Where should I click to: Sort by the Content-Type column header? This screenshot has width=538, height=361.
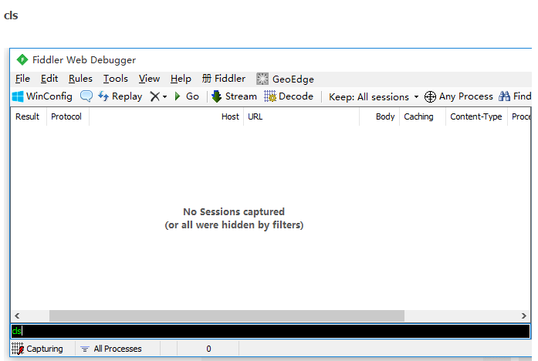coord(476,117)
